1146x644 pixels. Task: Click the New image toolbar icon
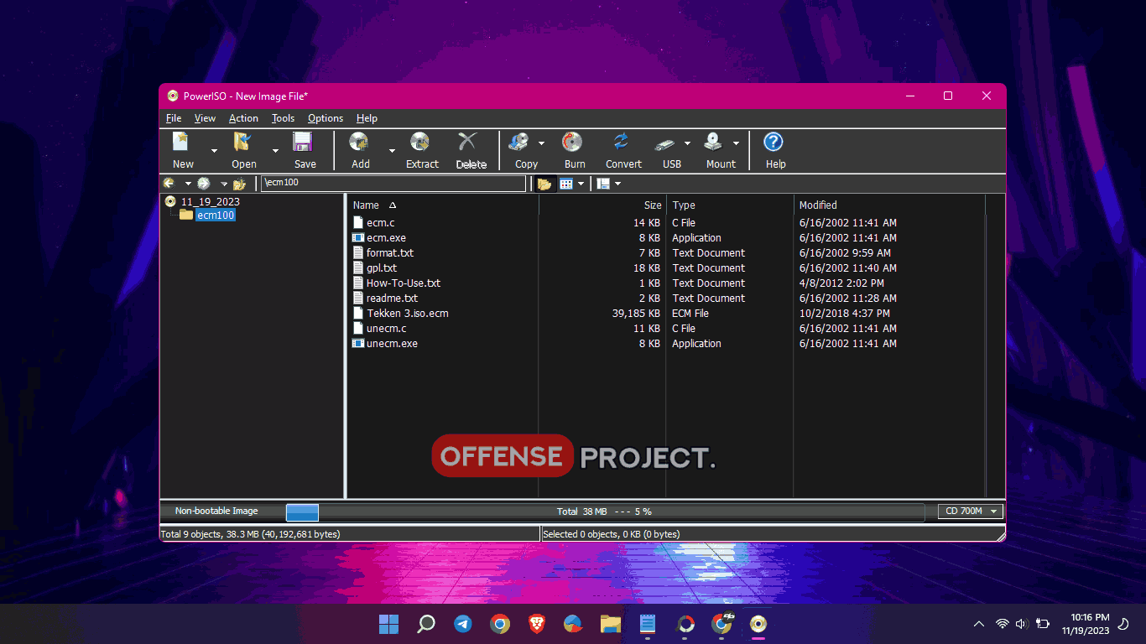182,142
